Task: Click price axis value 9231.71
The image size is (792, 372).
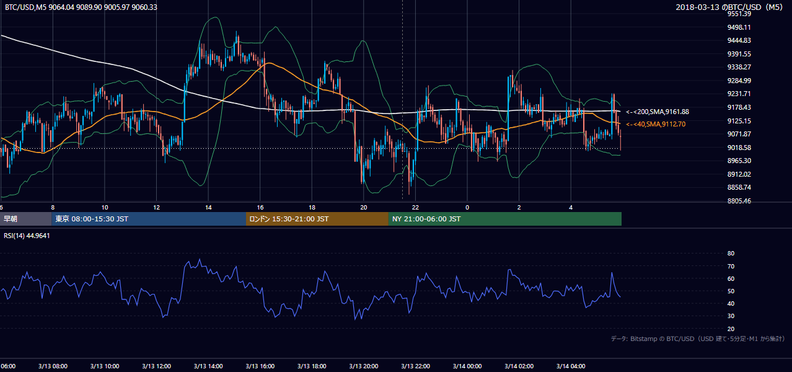Action: 739,94
